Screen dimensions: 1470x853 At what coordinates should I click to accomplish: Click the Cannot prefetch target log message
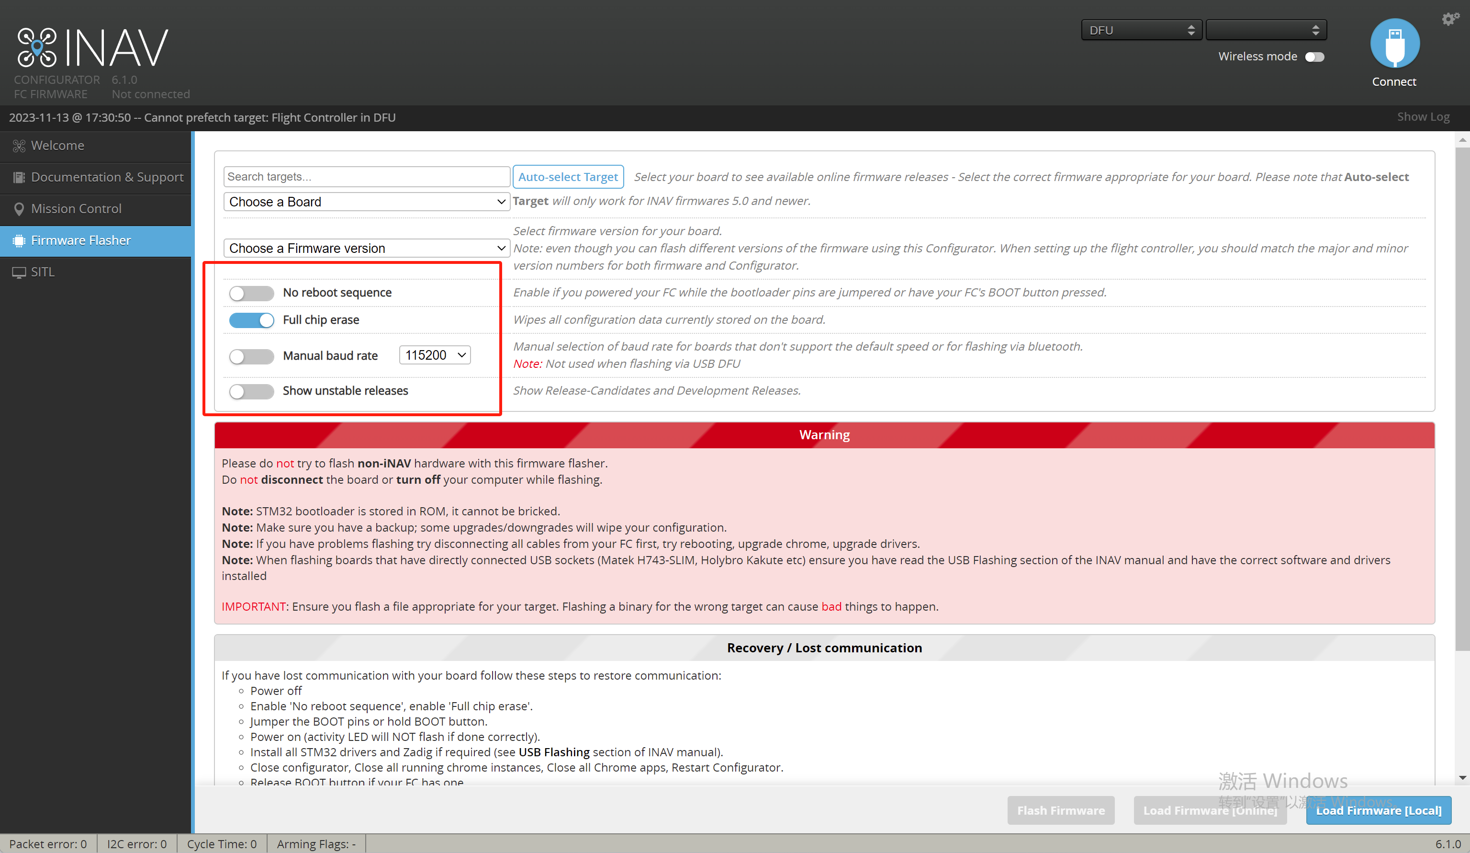tap(202, 117)
